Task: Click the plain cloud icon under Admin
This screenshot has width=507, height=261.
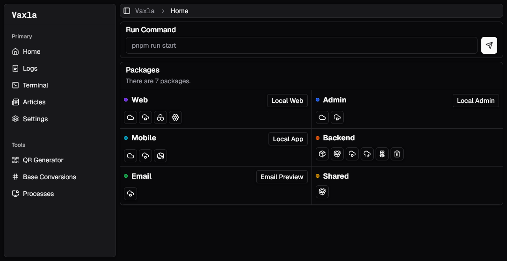Action: 322,117
